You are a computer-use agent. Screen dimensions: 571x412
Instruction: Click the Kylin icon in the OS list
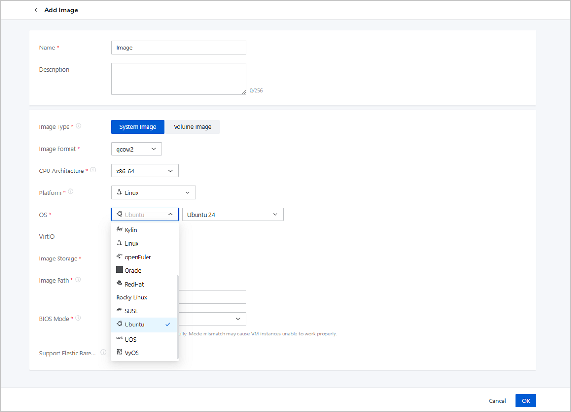coord(119,230)
